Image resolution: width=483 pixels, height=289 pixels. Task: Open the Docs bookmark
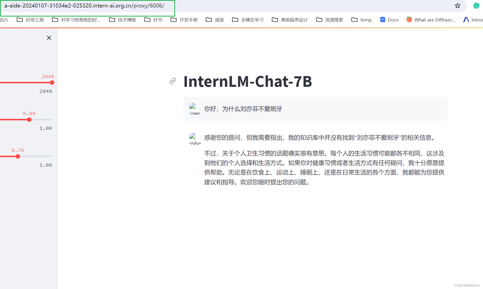pyautogui.click(x=389, y=20)
